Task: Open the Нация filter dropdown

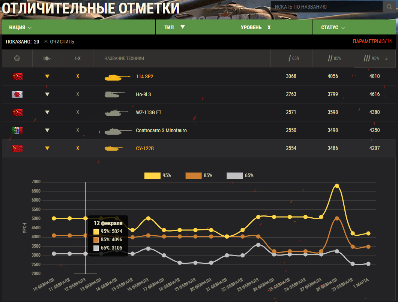Action: point(79,27)
